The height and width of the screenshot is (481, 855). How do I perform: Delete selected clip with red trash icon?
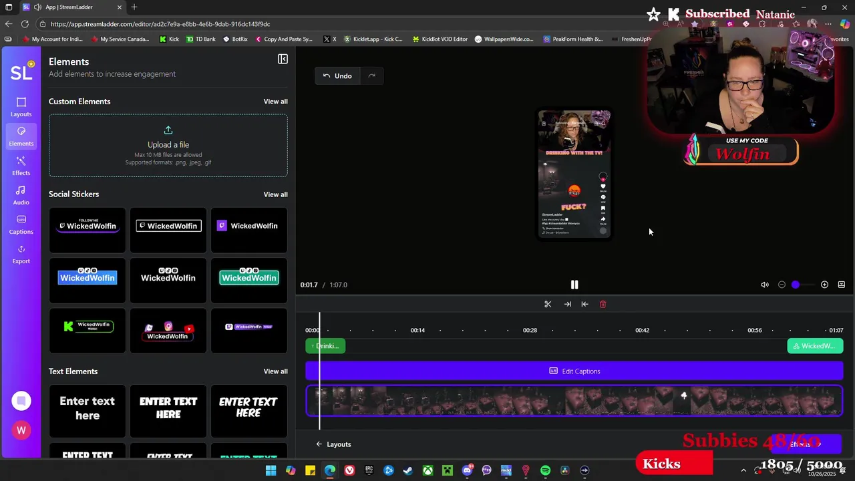click(603, 304)
